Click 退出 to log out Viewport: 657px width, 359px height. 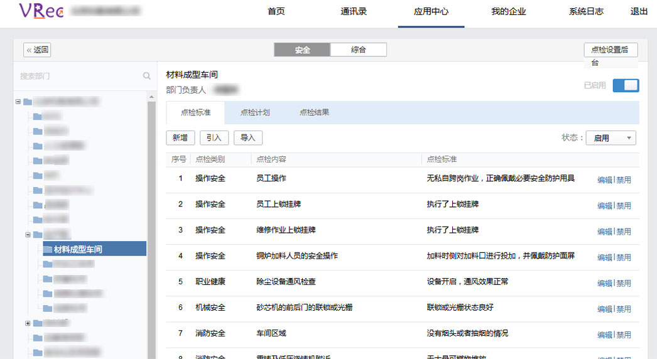tap(639, 11)
